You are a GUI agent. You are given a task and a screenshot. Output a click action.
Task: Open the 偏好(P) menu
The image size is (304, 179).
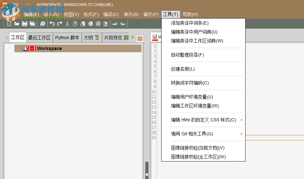151,15
